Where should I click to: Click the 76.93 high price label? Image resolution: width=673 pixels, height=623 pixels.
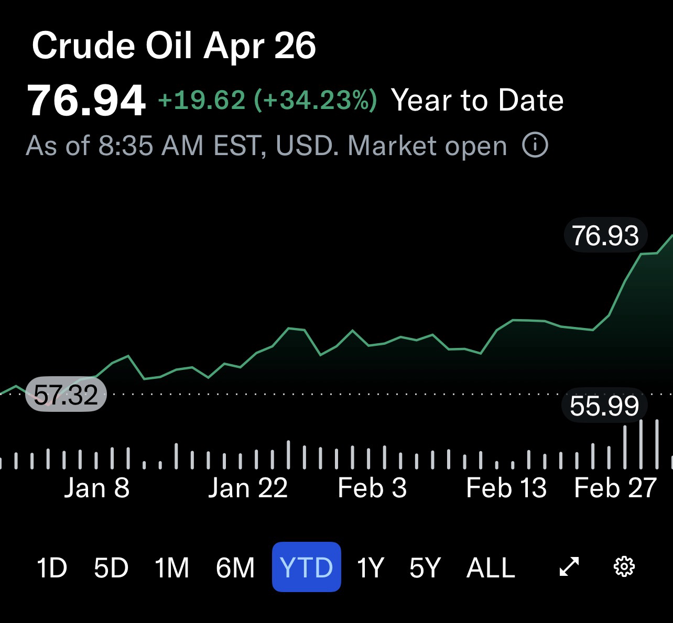click(x=605, y=235)
